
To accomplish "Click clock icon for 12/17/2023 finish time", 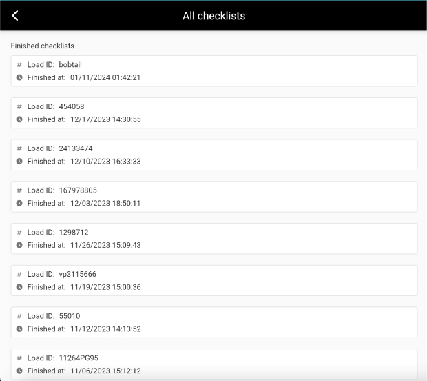I will click(19, 119).
